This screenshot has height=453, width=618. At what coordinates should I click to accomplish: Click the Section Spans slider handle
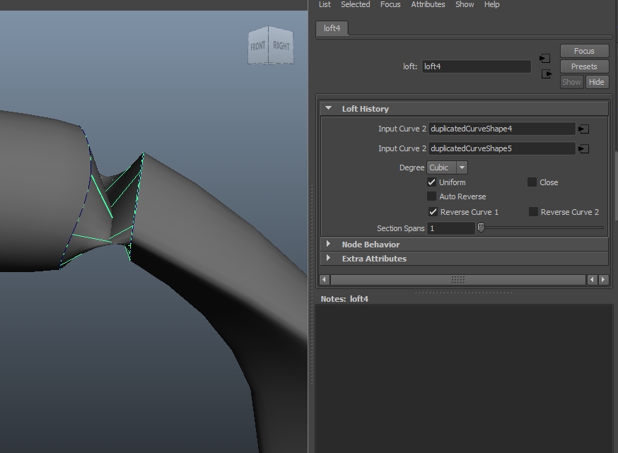(x=481, y=228)
